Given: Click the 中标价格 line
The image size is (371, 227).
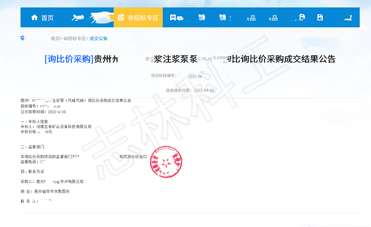Looking at the screenshot, I should (37, 132).
